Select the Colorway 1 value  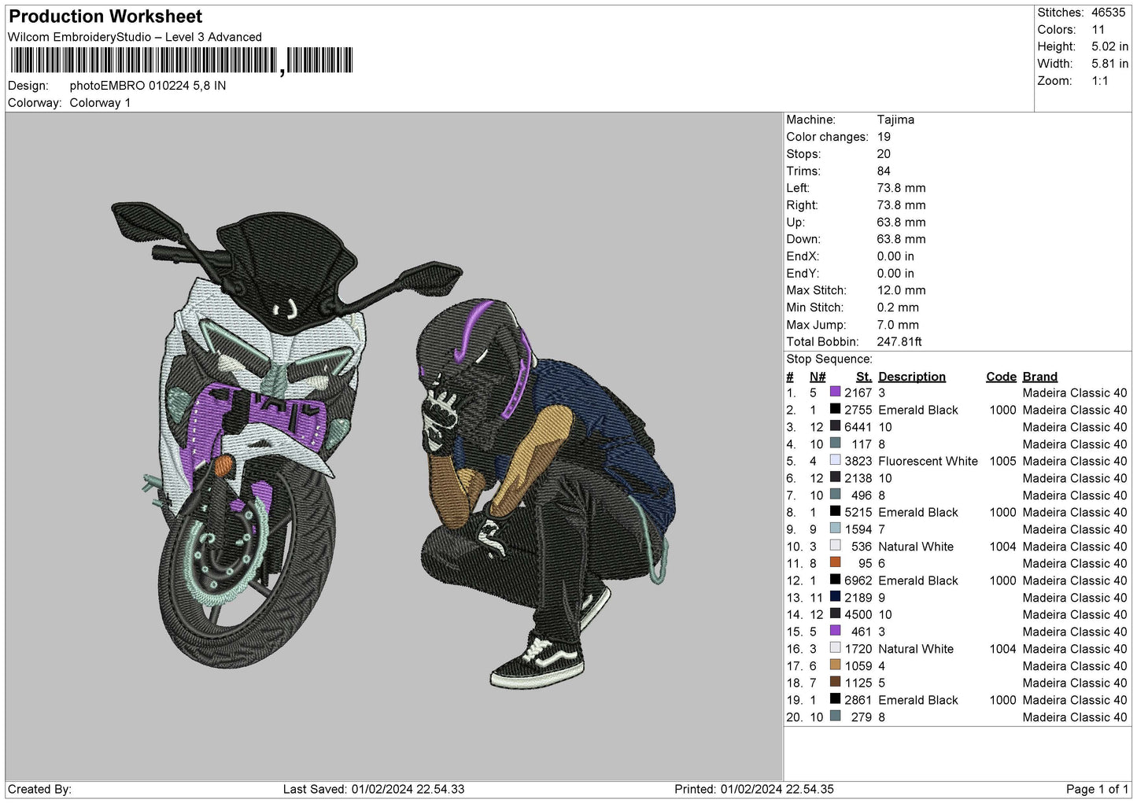[x=100, y=103]
